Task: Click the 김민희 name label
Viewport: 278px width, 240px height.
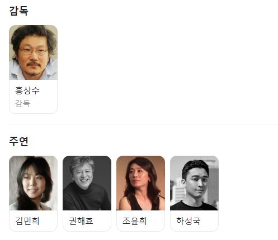Action: pyautogui.click(x=27, y=221)
